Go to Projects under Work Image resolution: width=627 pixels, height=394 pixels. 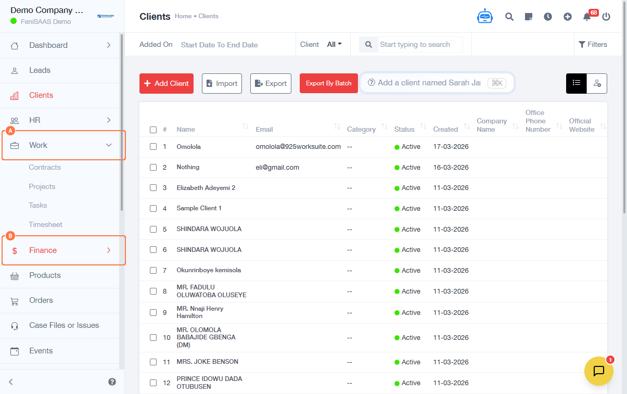point(42,186)
